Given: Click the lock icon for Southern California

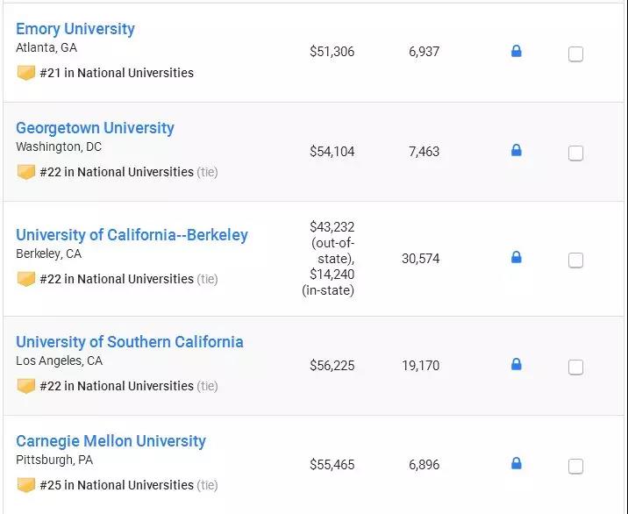Looking at the screenshot, I should 516,365.
